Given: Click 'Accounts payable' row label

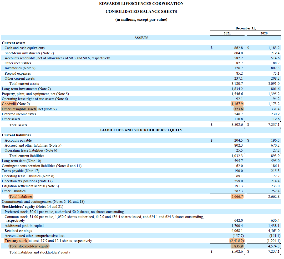Looking at the screenshot, I should click(x=18, y=141).
